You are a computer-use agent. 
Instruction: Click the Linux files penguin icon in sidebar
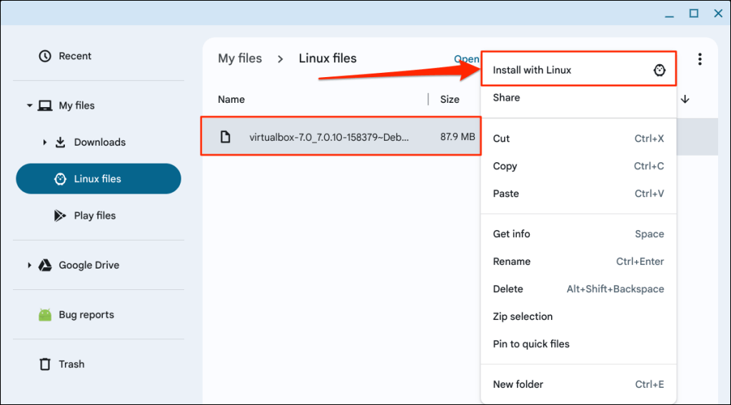point(60,179)
